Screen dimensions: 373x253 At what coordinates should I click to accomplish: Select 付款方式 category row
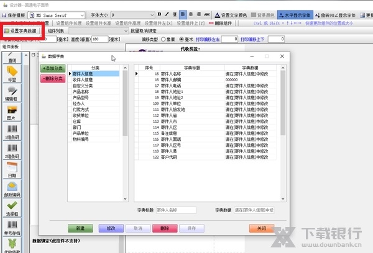[96, 109]
